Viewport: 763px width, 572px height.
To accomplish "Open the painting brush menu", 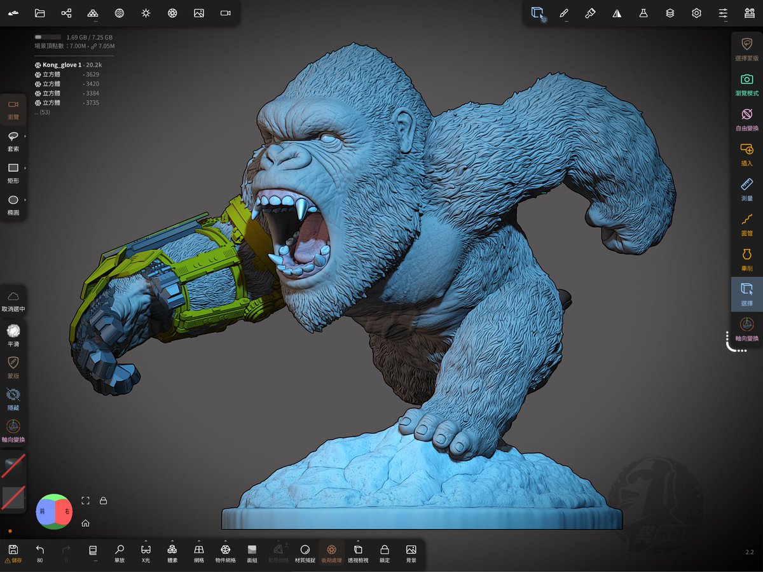I will 590,13.
